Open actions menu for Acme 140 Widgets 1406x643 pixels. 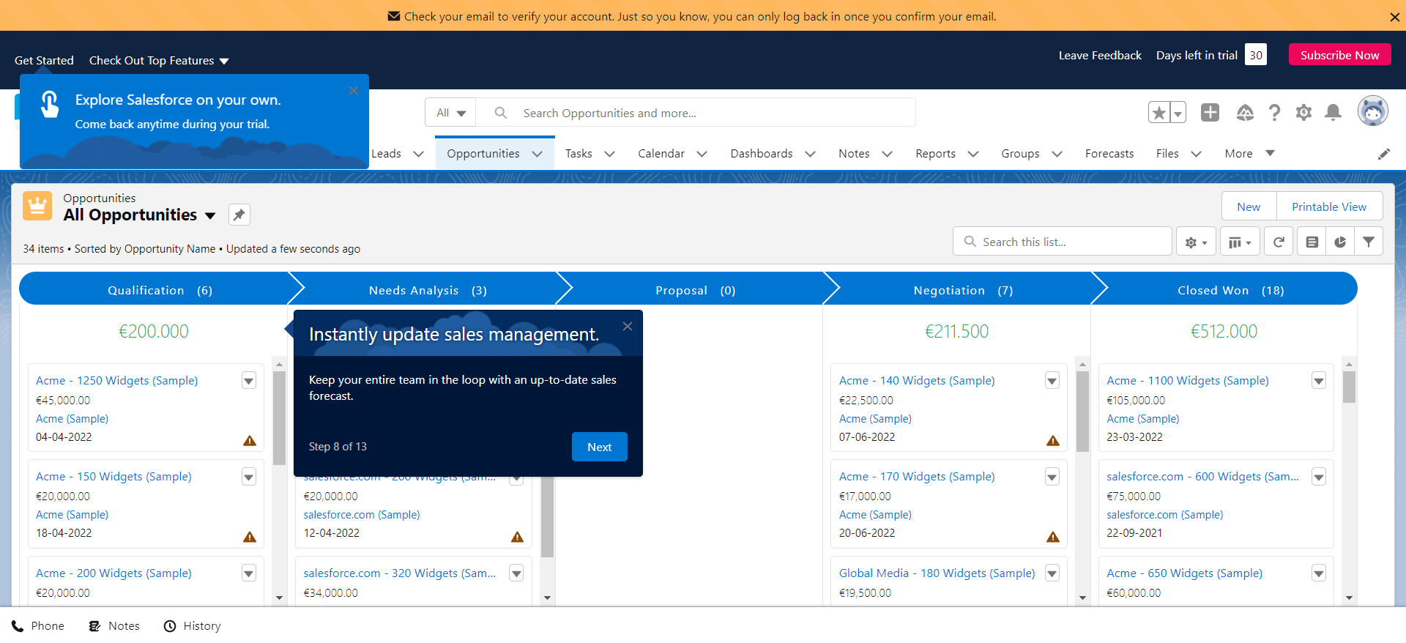coord(1052,381)
